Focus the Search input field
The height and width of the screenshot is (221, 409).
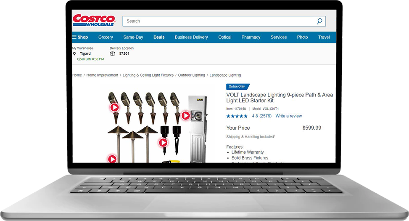(224, 21)
